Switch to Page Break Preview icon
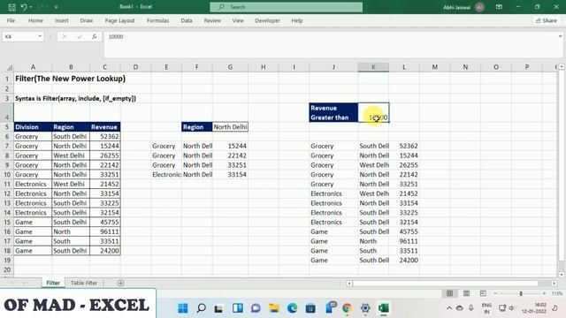The width and height of the screenshot is (566, 318). pyautogui.click(x=483, y=293)
